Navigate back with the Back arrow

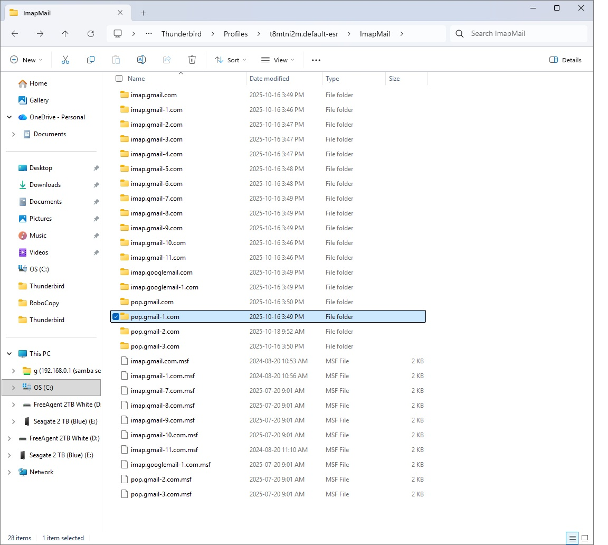[x=15, y=33]
